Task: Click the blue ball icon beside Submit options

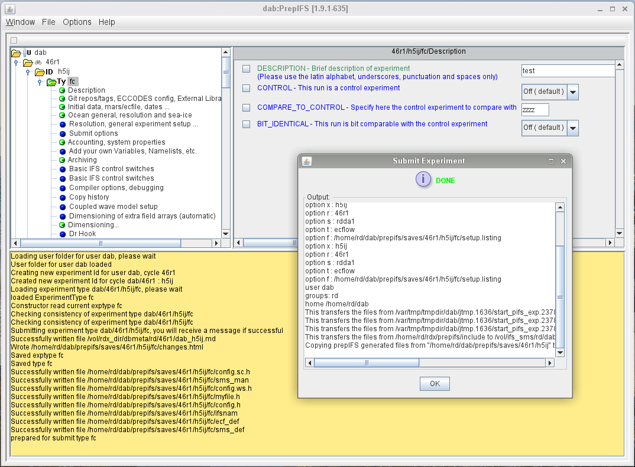Action: [62, 134]
